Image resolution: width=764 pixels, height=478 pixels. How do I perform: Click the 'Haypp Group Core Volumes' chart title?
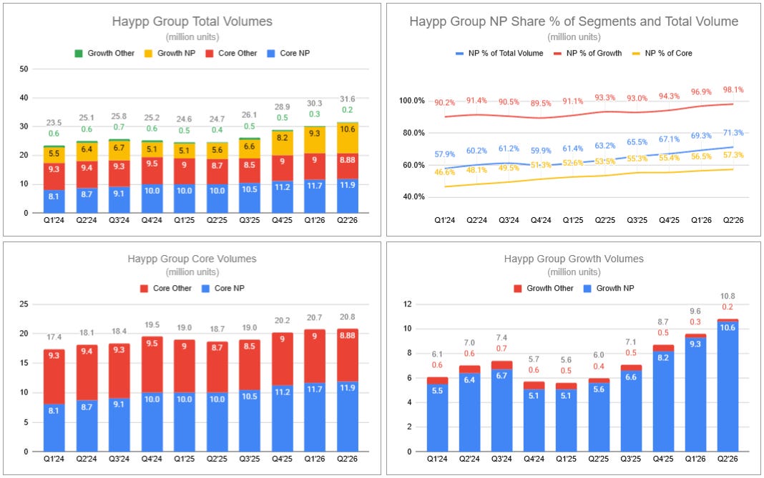[x=192, y=259]
